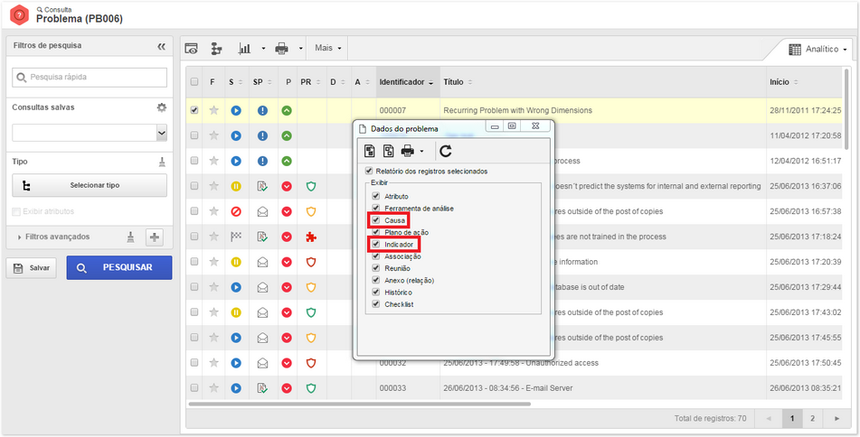The image size is (860, 437).
Task: Click the PESQUISAR button
Action: coord(119,268)
